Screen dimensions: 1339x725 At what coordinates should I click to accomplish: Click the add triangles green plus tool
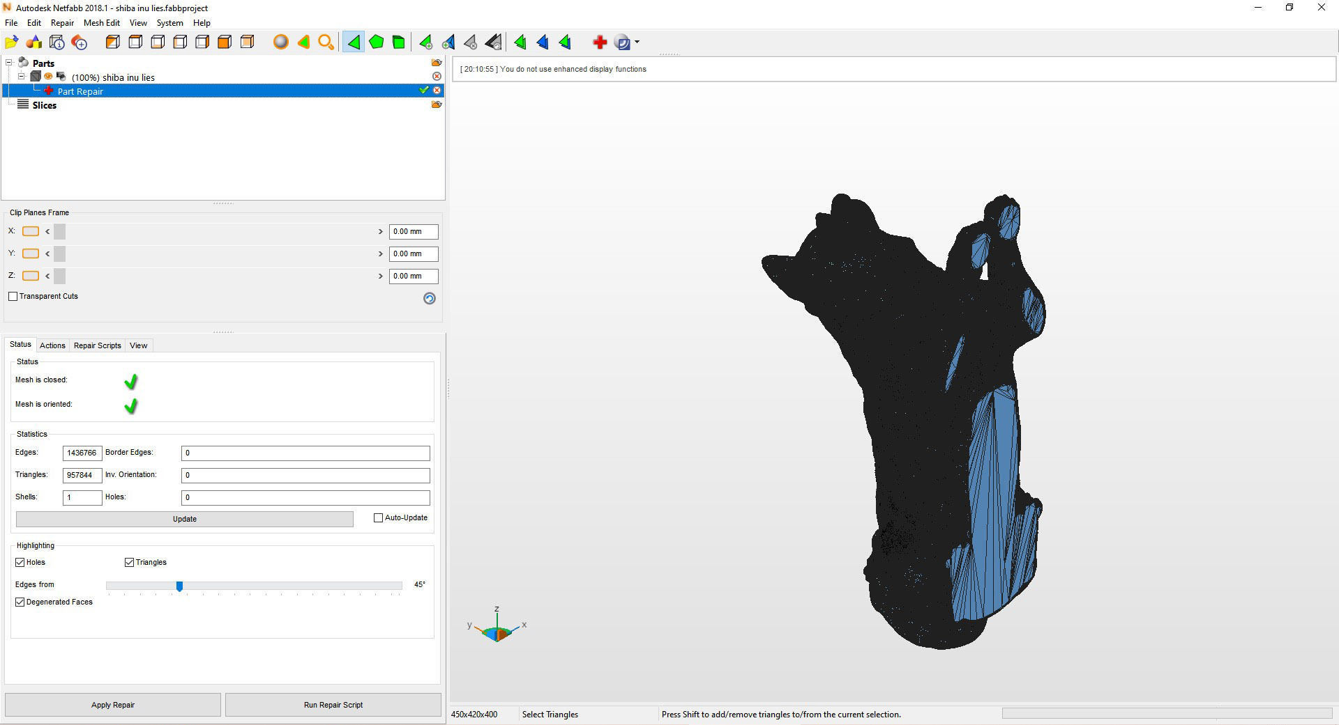click(426, 42)
